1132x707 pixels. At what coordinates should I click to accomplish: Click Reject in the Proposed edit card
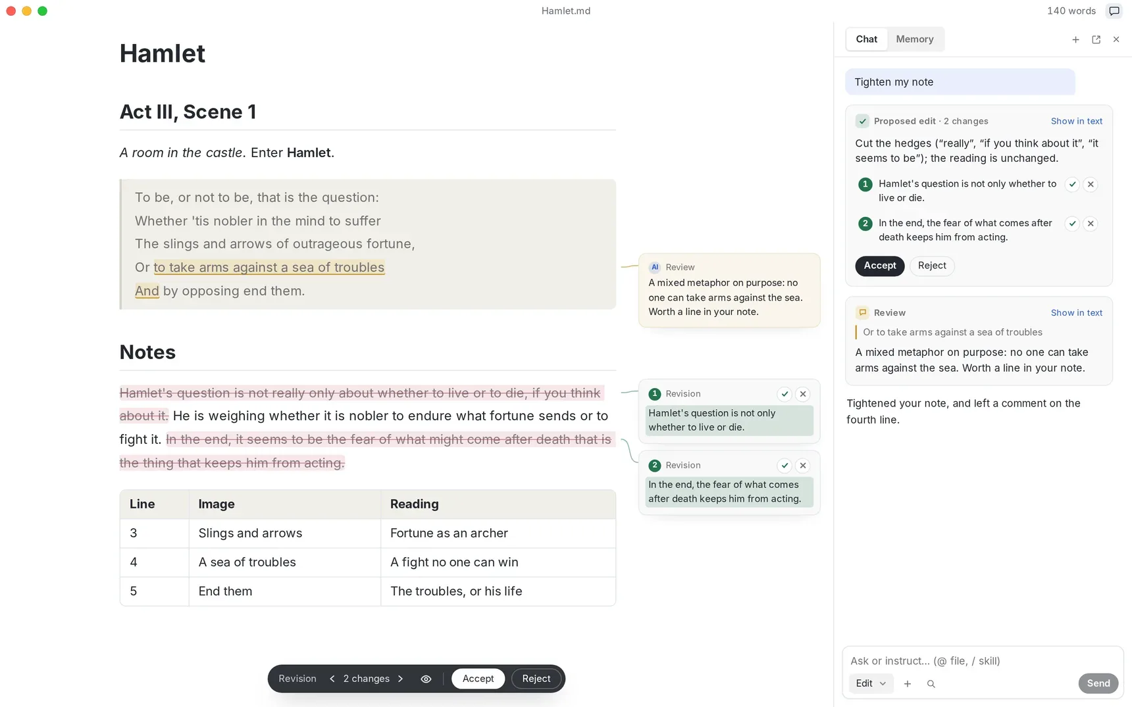[x=932, y=266]
